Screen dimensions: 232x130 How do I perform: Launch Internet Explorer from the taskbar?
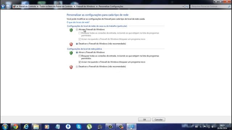pyautogui.click(x=26, y=127)
